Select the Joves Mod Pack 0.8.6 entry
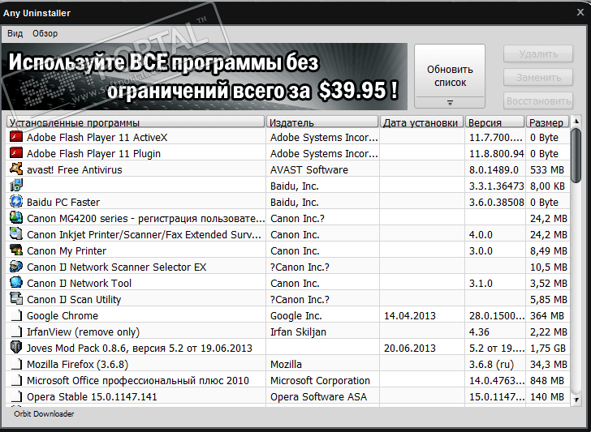 [139, 348]
